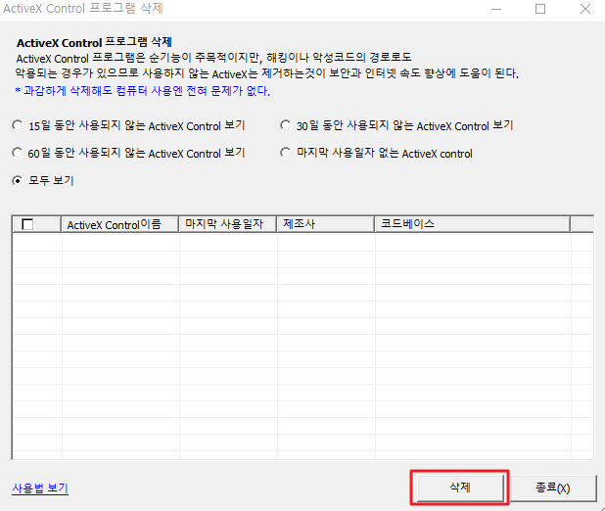Close the window with the X icon
The height and width of the screenshot is (511, 605).
[585, 9]
